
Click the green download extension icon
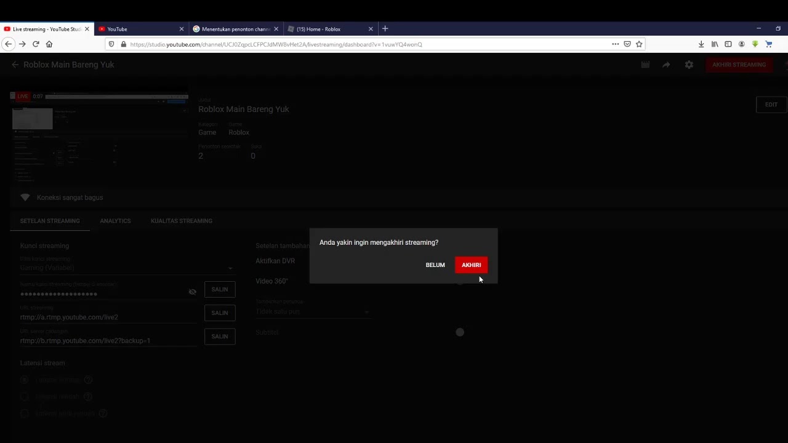(755, 44)
